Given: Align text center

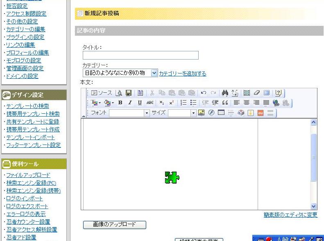Looking at the screenshot, I should pos(247,103).
